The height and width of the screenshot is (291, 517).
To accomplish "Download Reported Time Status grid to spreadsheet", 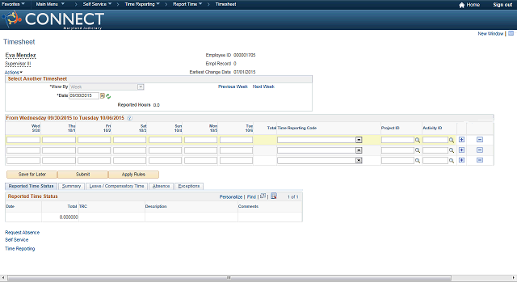I will [x=274, y=196].
